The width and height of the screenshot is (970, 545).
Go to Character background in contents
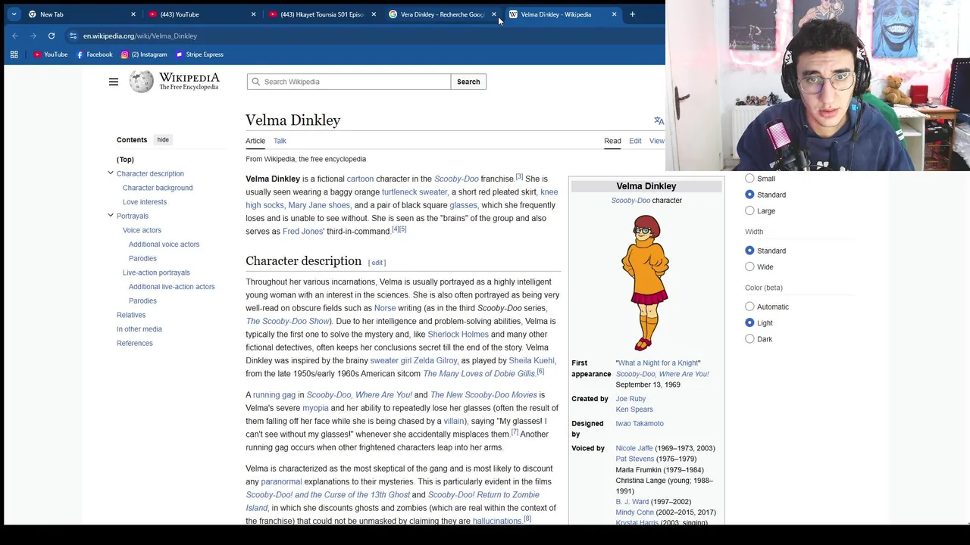[x=158, y=188]
